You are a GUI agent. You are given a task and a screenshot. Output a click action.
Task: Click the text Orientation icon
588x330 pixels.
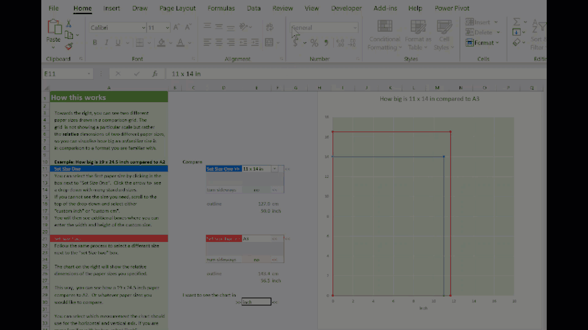[244, 26]
